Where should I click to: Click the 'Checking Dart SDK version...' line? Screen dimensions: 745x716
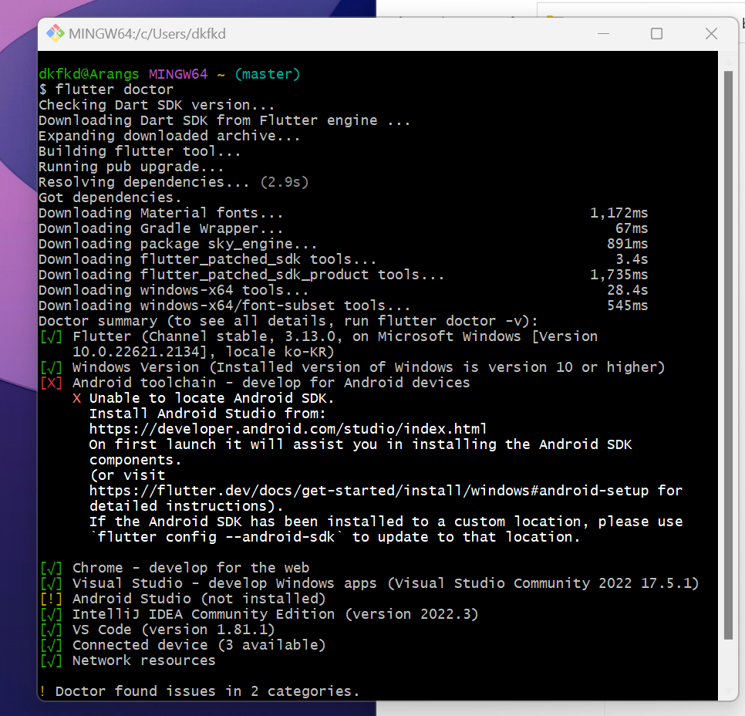(157, 105)
